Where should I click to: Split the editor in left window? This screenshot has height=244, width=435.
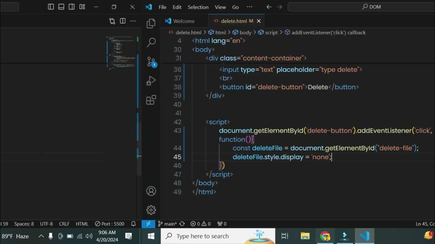click(123, 21)
